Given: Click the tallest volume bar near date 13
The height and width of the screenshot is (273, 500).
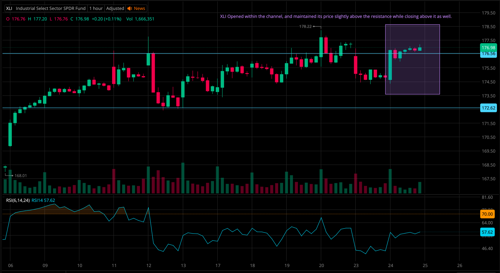Looking at the screenshot, I should [183, 178].
